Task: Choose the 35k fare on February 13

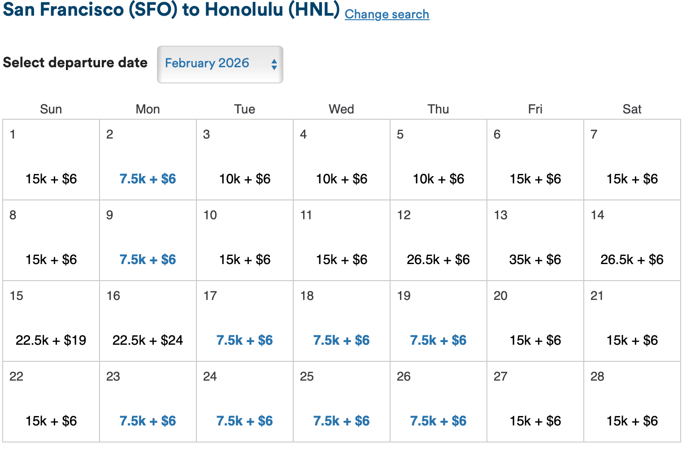Action: click(x=535, y=259)
